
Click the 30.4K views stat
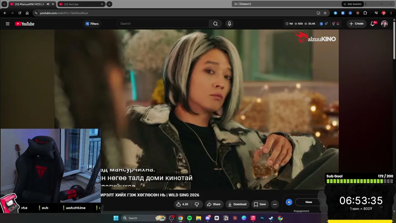coord(310,24)
